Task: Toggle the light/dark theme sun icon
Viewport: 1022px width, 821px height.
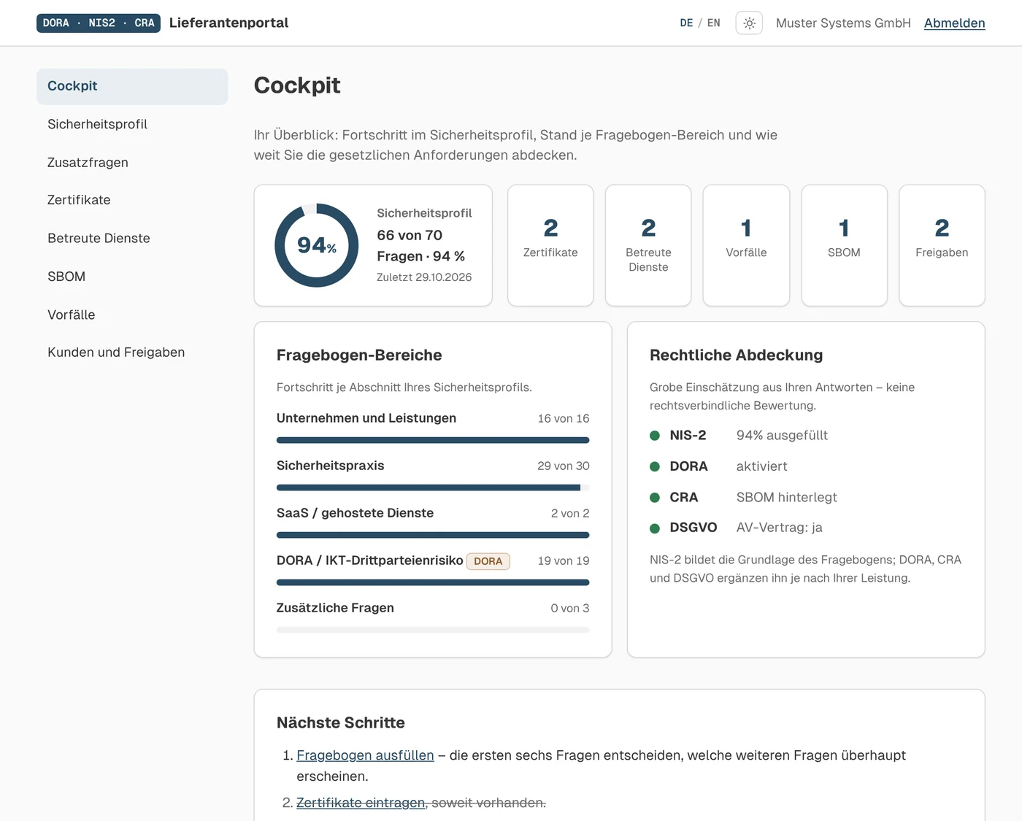Action: tap(749, 23)
